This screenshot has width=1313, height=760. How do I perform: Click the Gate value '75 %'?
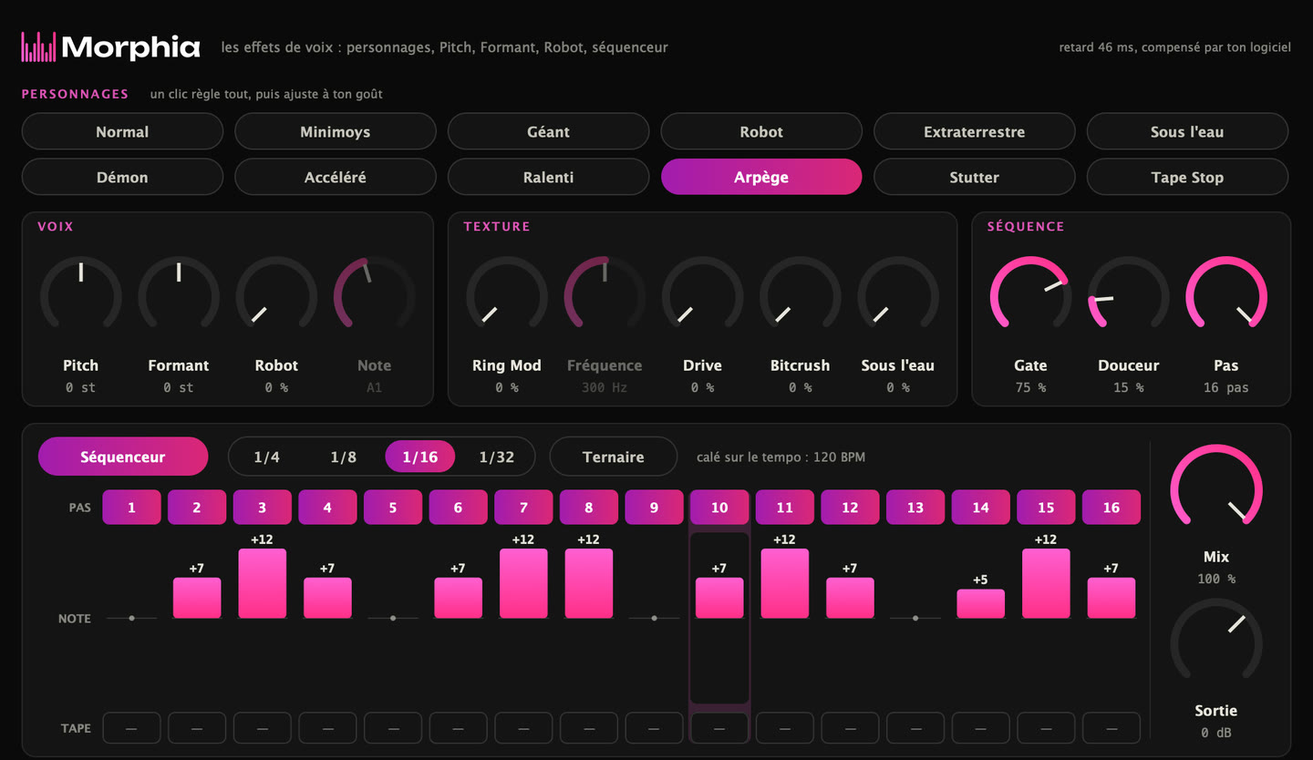point(1030,387)
